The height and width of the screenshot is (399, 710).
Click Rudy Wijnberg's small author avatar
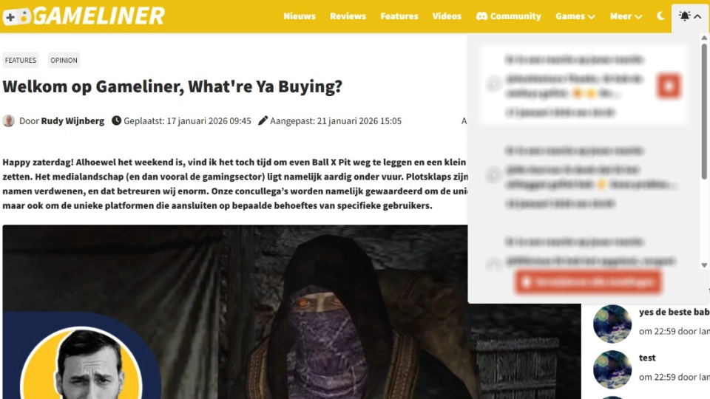(x=9, y=120)
